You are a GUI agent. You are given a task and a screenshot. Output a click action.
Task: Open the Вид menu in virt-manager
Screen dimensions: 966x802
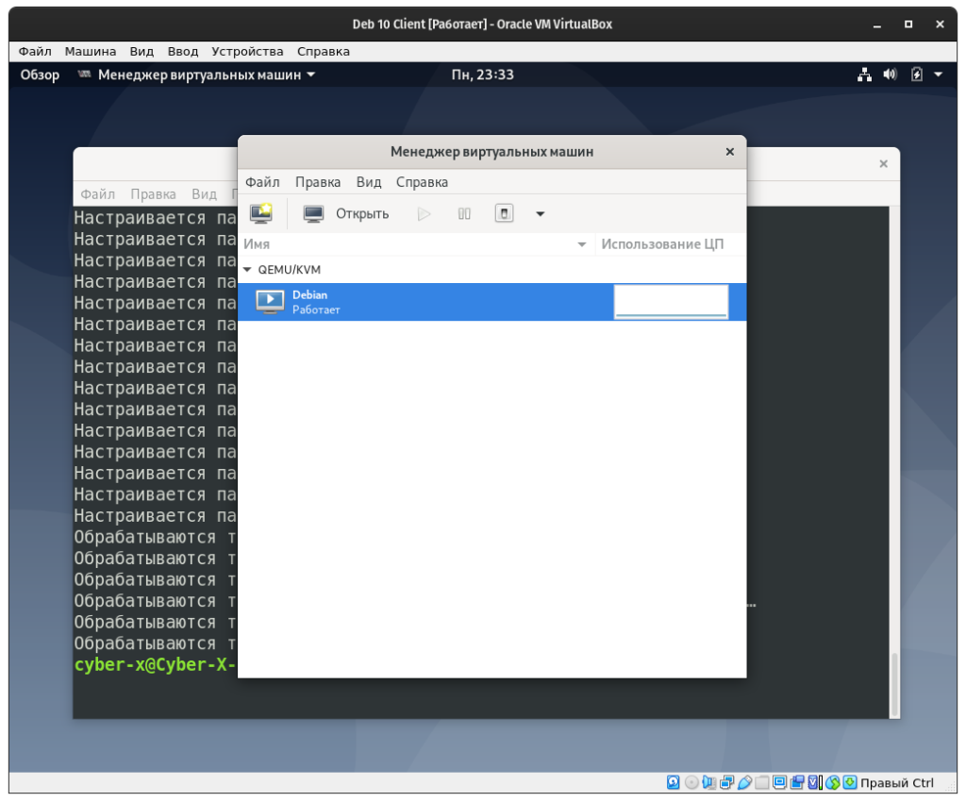[369, 182]
